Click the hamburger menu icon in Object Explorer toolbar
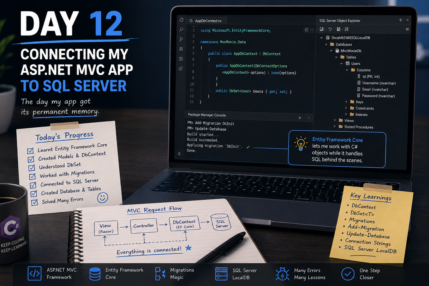Image resolution: width=429 pixels, height=286 pixels. (x=407, y=29)
